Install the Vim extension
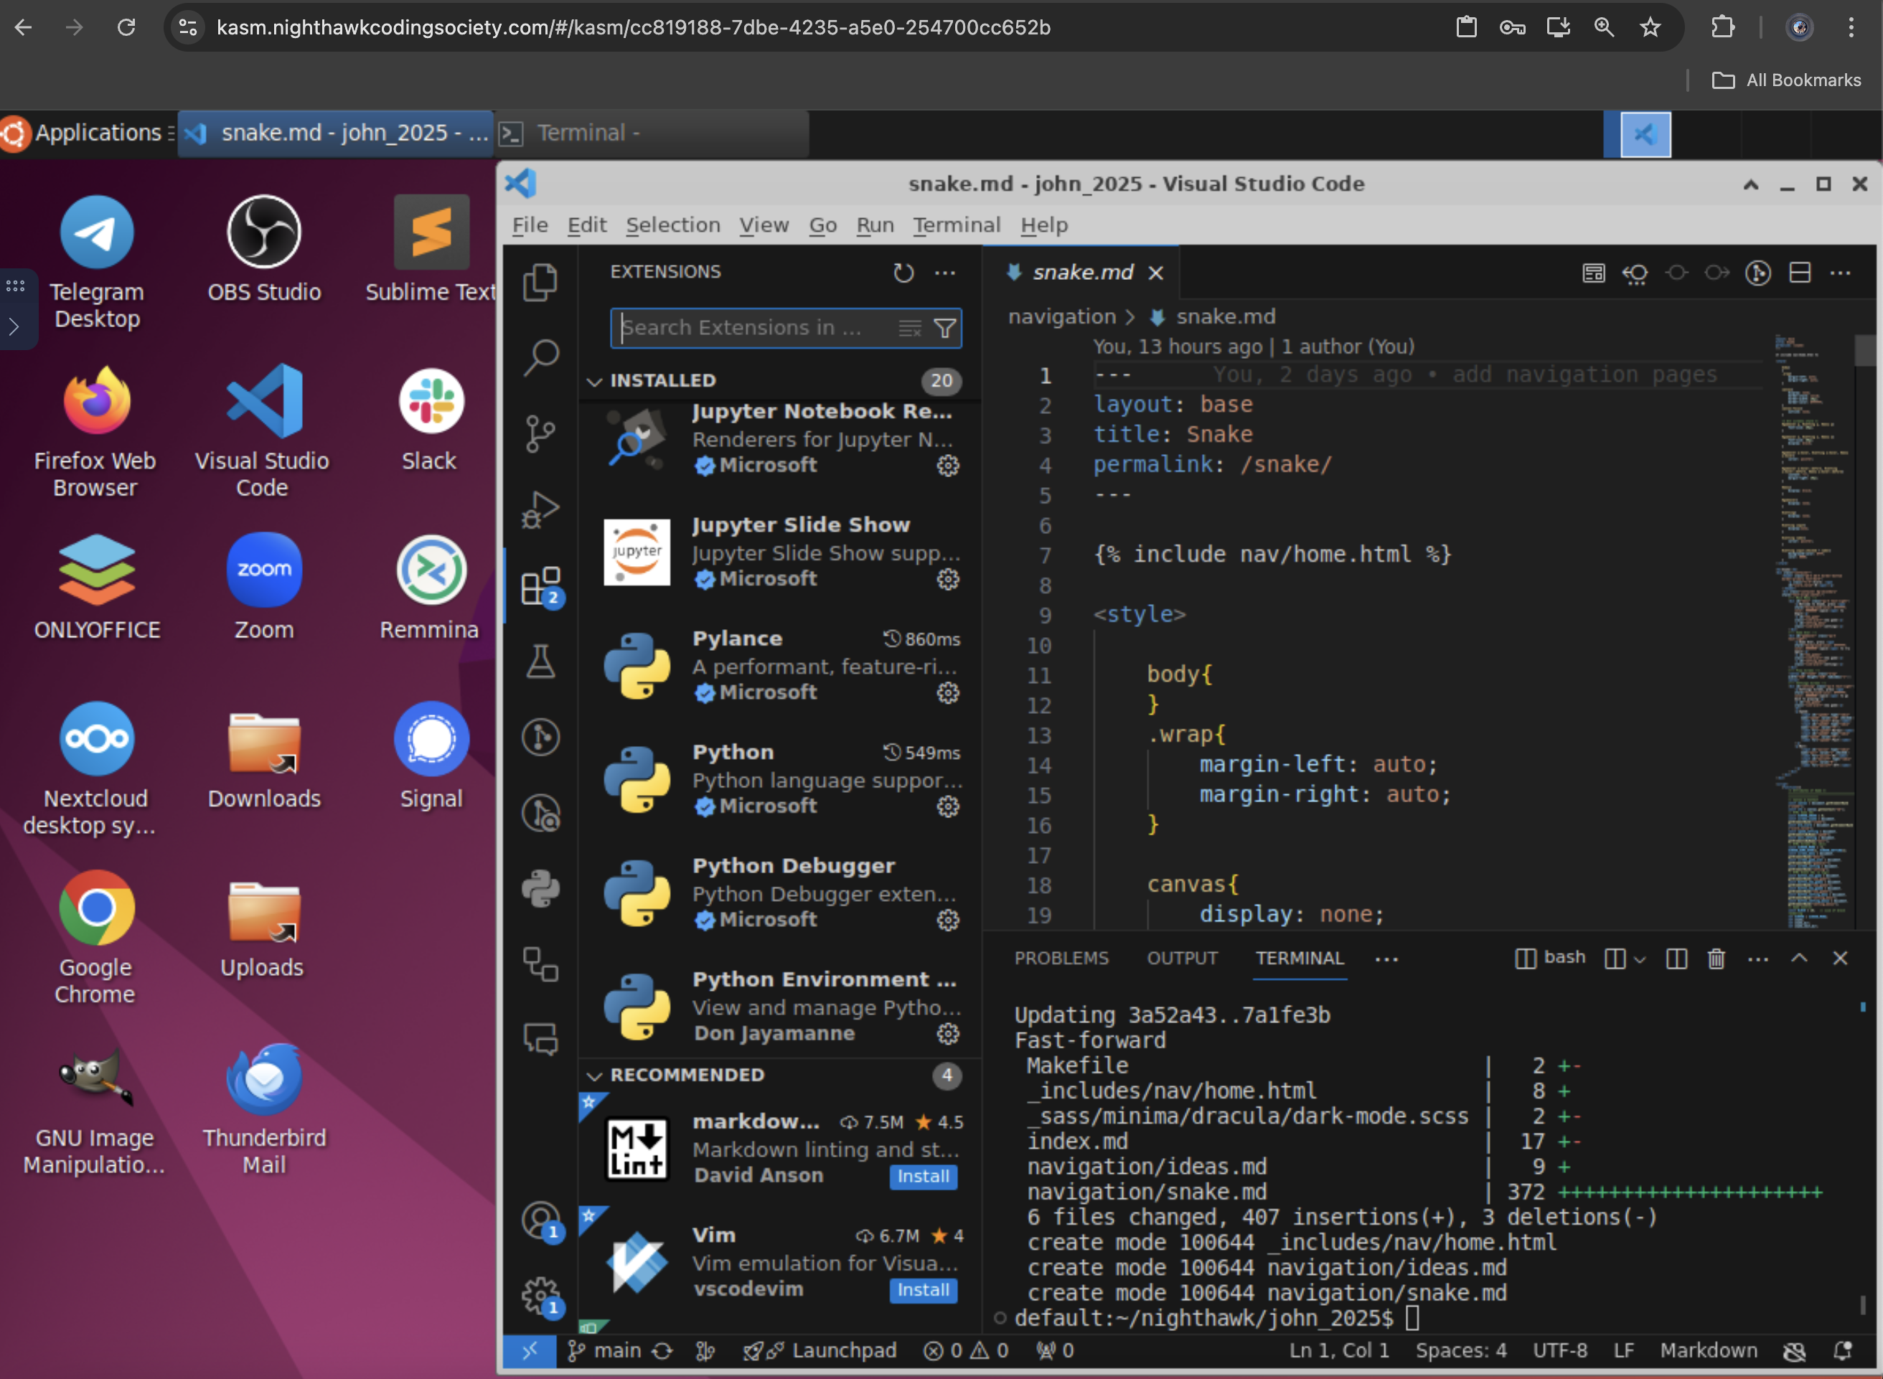Screen dimensions: 1883x1379 [922, 1291]
